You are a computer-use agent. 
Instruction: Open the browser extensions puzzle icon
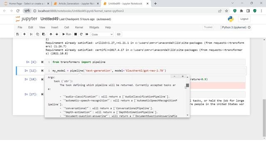click(241, 11)
